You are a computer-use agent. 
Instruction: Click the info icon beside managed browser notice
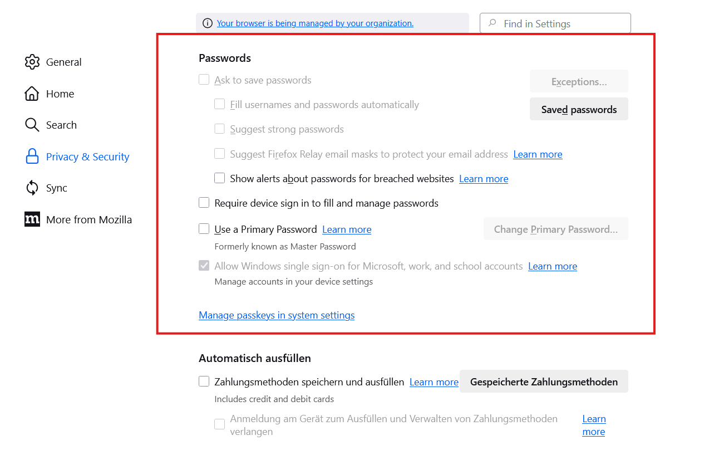pyautogui.click(x=208, y=23)
